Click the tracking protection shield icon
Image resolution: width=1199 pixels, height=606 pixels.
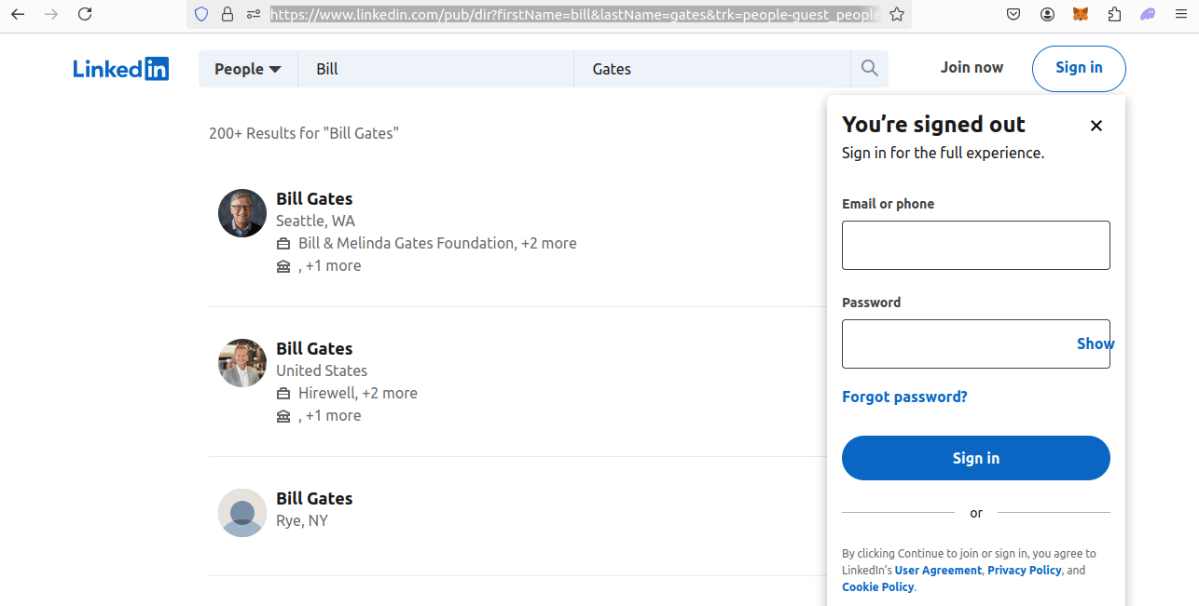pos(201,14)
